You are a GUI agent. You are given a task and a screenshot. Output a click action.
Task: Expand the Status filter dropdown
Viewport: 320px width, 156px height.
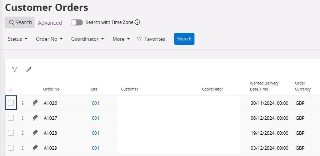[x=18, y=39]
